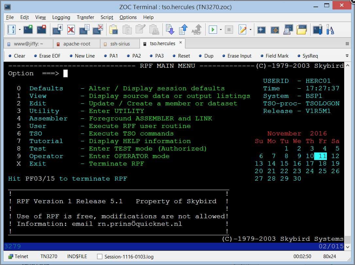Start an ASCII text upload (ABC/DEF icon)
The image size is (355, 265).
click(x=197, y=29)
